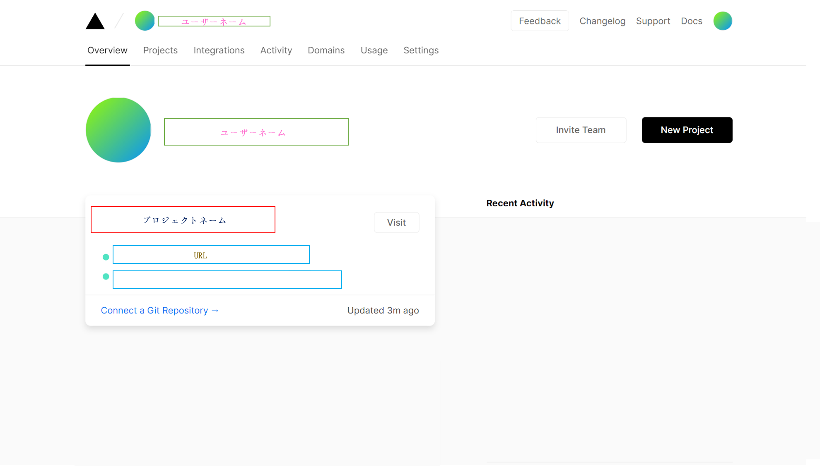Open the Activity tab
The height and width of the screenshot is (466, 820).
[276, 50]
